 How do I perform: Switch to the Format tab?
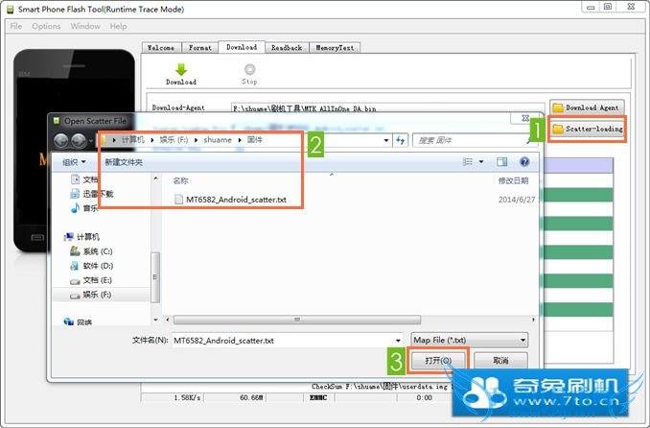pyautogui.click(x=199, y=48)
